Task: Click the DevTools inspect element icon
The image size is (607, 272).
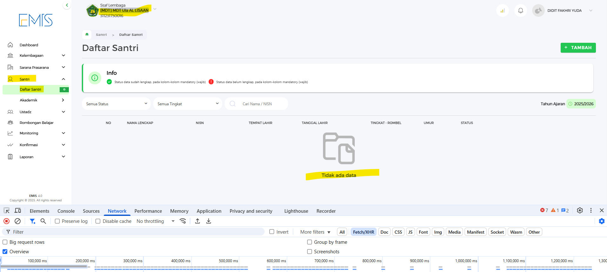Action: (6, 210)
